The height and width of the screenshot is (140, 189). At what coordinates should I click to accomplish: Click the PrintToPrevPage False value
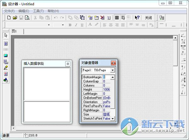(x=106, y=106)
